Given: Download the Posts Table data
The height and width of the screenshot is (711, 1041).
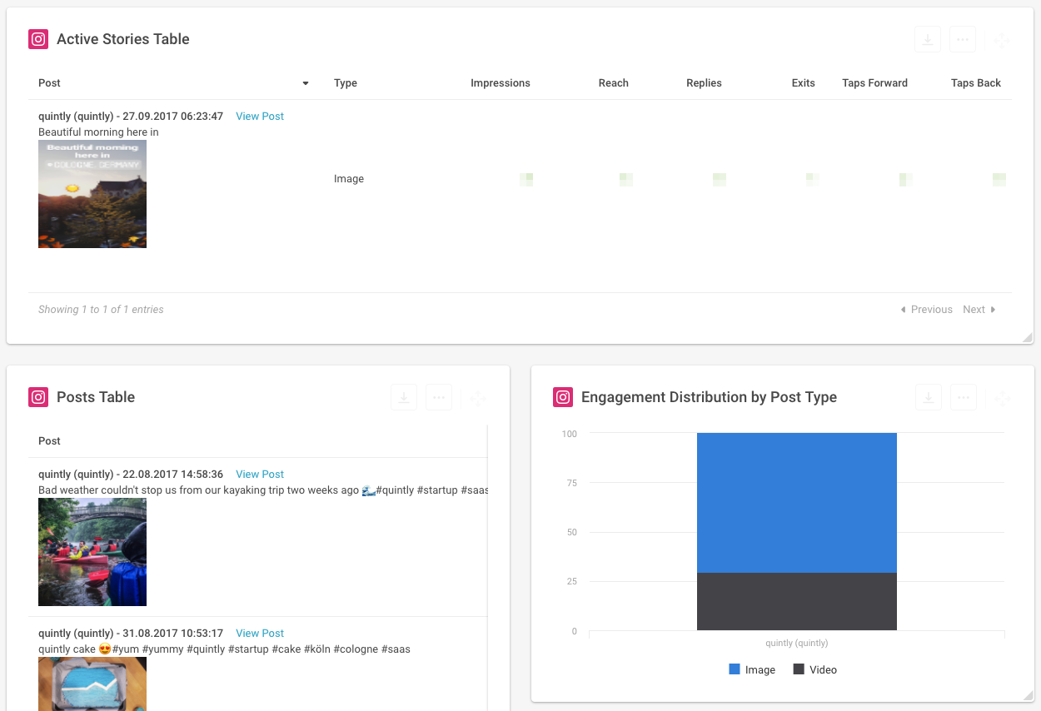Looking at the screenshot, I should point(404,397).
